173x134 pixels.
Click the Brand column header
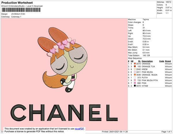(168, 61)
